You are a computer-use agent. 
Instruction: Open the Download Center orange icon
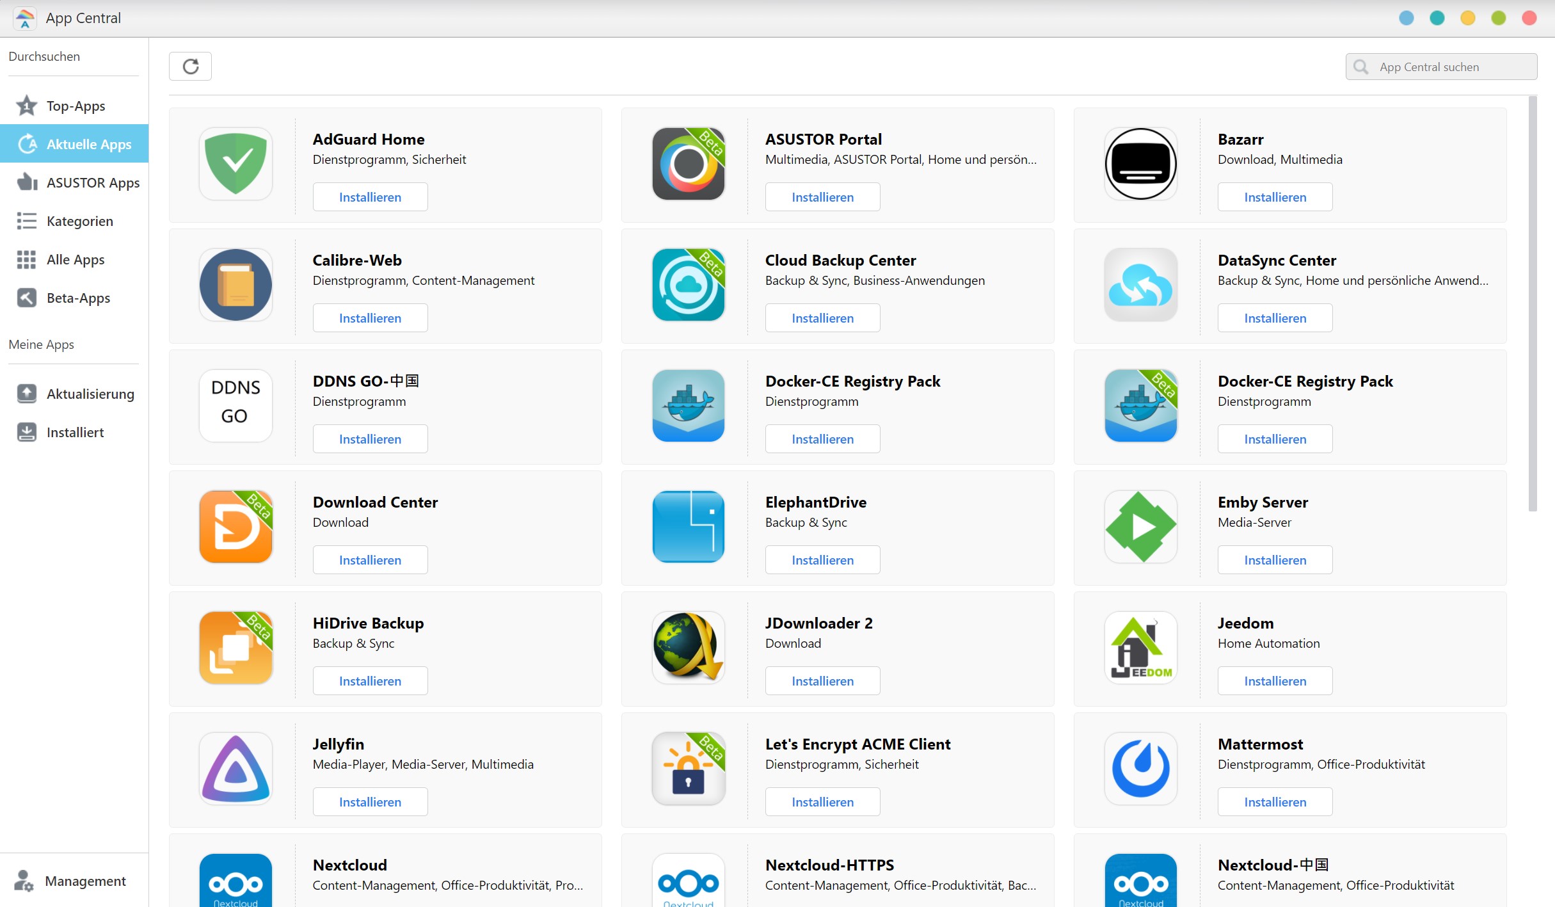click(235, 527)
